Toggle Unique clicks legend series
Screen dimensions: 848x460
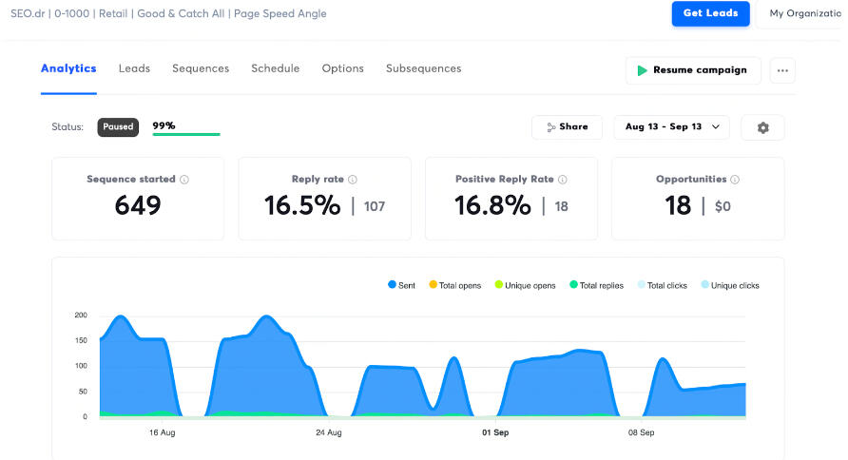(x=729, y=285)
